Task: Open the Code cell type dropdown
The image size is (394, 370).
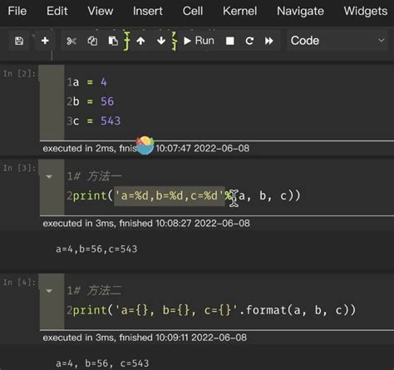Action: click(337, 41)
